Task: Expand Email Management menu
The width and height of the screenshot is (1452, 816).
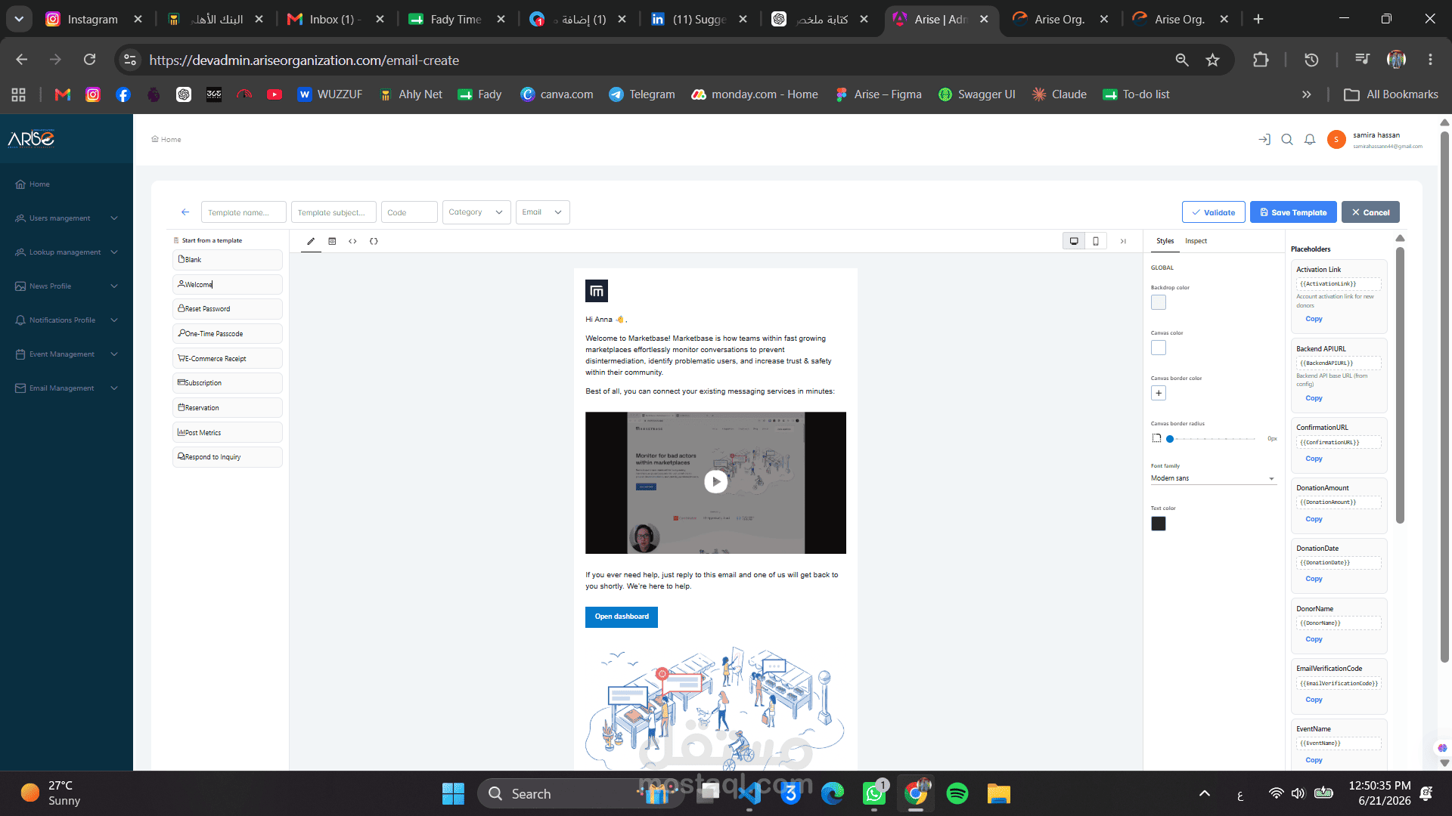Action: (x=67, y=388)
